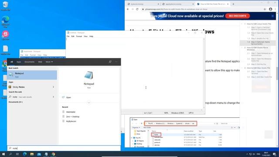This screenshot has height=157, width=279.
Task: Open the Mail app from the taskbar
Action: pyautogui.click(x=39, y=154)
